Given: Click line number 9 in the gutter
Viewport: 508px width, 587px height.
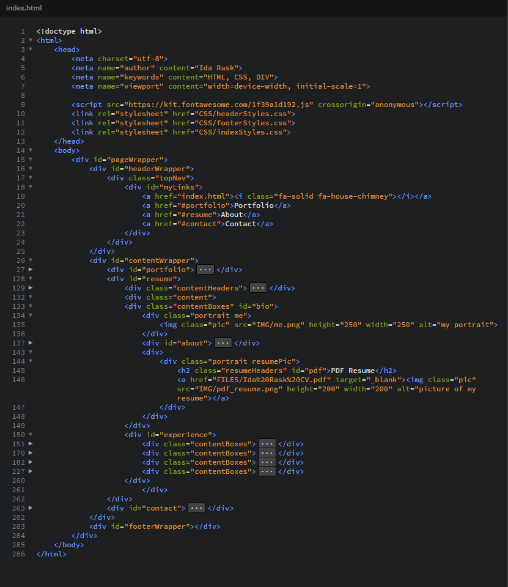Looking at the screenshot, I should 23,105.
